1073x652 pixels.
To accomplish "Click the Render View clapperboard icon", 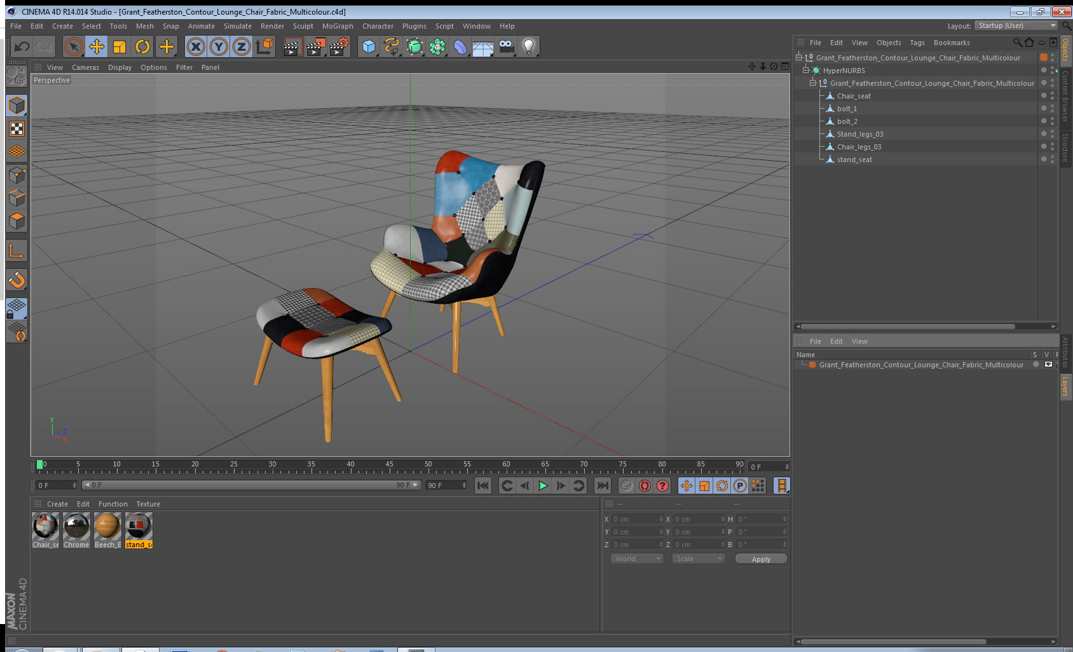I will (x=292, y=46).
